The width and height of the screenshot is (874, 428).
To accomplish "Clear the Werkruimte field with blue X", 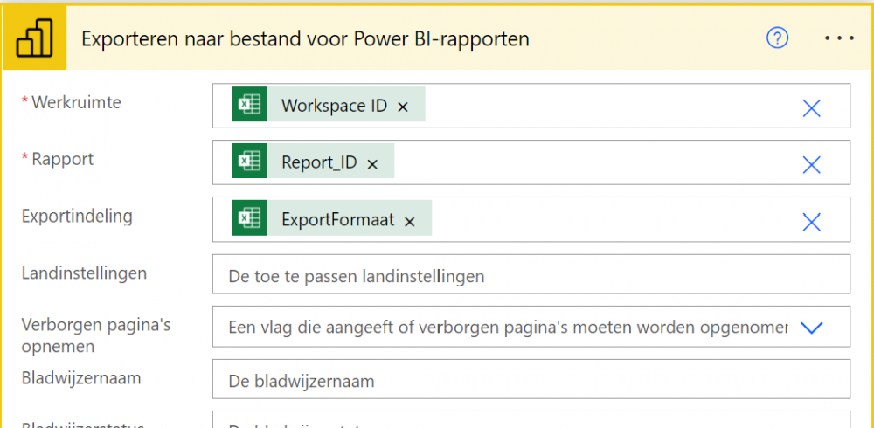I will pyautogui.click(x=811, y=108).
